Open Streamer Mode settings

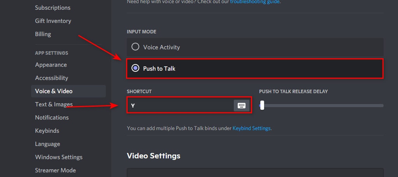(55, 170)
